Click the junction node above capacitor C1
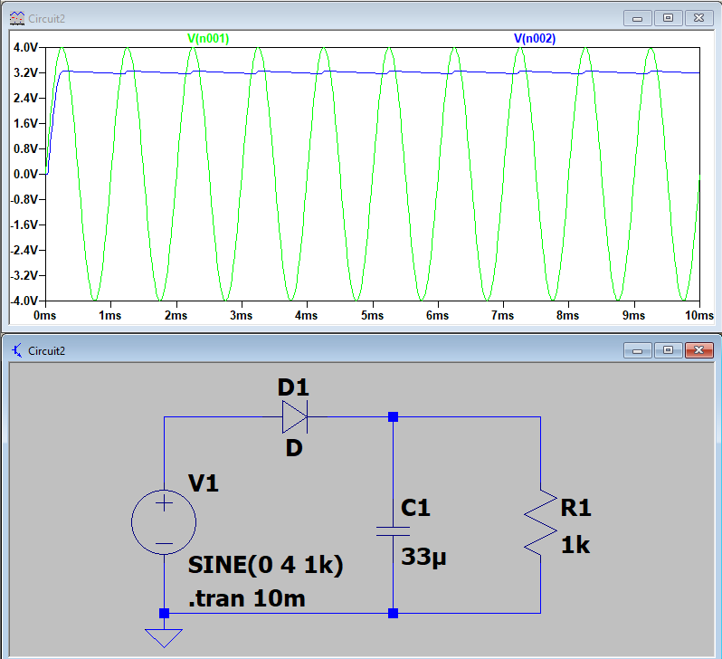The width and height of the screenshot is (722, 659). (x=393, y=417)
